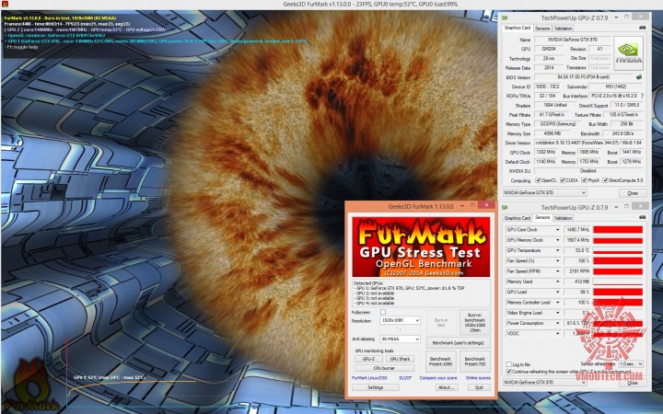Open the Fan Speed (RPM) sensor dropdown
Viewport: 663px width, 414px height.
557,271
